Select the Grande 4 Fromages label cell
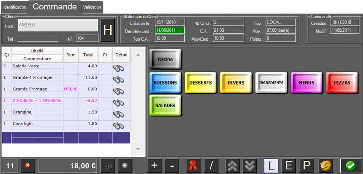Image resolution: width=363 pixels, height=174 pixels. pyautogui.click(x=37, y=77)
